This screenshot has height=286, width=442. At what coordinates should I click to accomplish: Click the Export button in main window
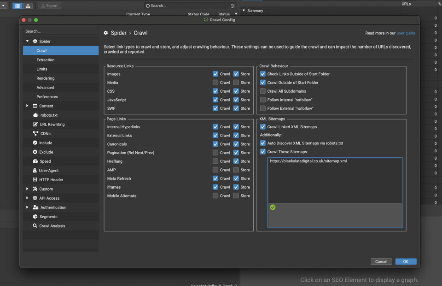pyautogui.click(x=50, y=6)
